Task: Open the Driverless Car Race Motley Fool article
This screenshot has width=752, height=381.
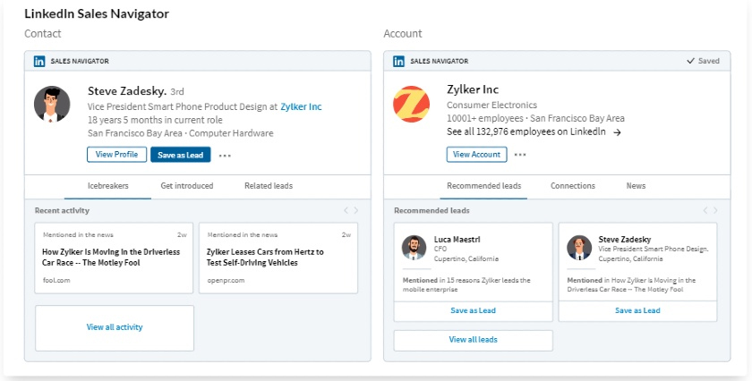Action: 111,258
